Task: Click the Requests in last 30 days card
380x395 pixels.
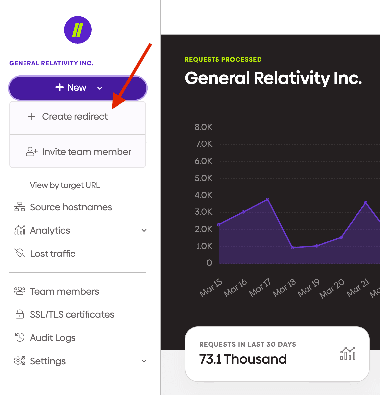Action: (277, 353)
